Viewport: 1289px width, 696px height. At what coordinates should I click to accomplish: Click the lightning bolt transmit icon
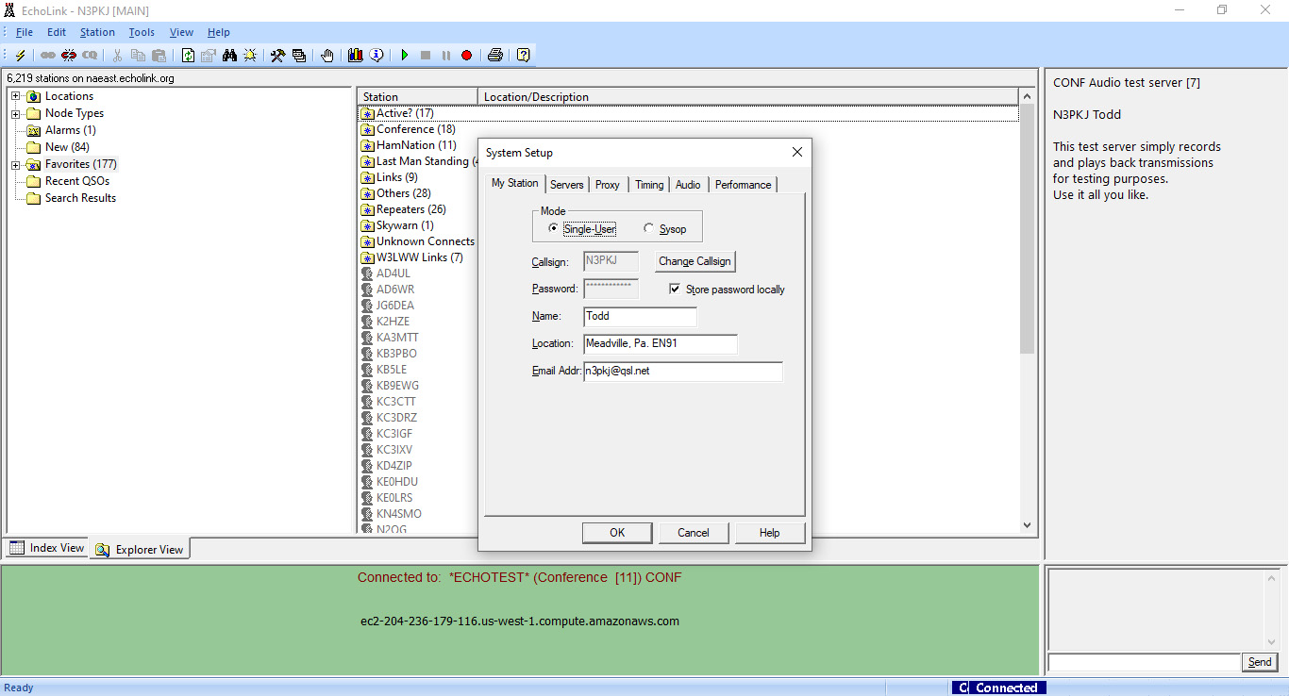coord(21,56)
